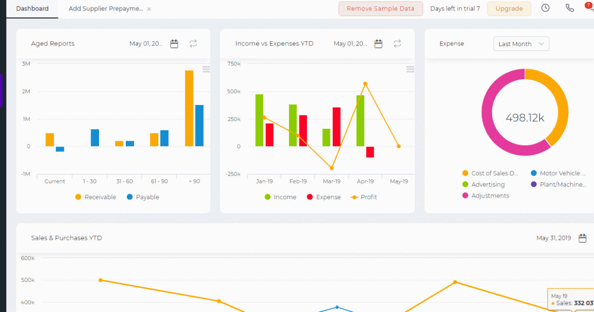Toggle Advertising legend item
594x312 pixels.
point(483,185)
